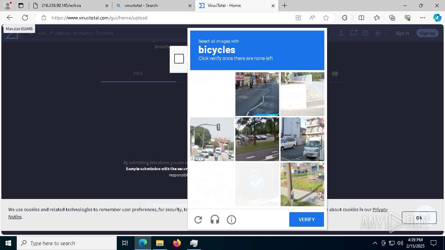Image resolution: width=445 pixels, height=250 pixels.
Task: Select the parked cars under trees tile
Action: pos(257,139)
